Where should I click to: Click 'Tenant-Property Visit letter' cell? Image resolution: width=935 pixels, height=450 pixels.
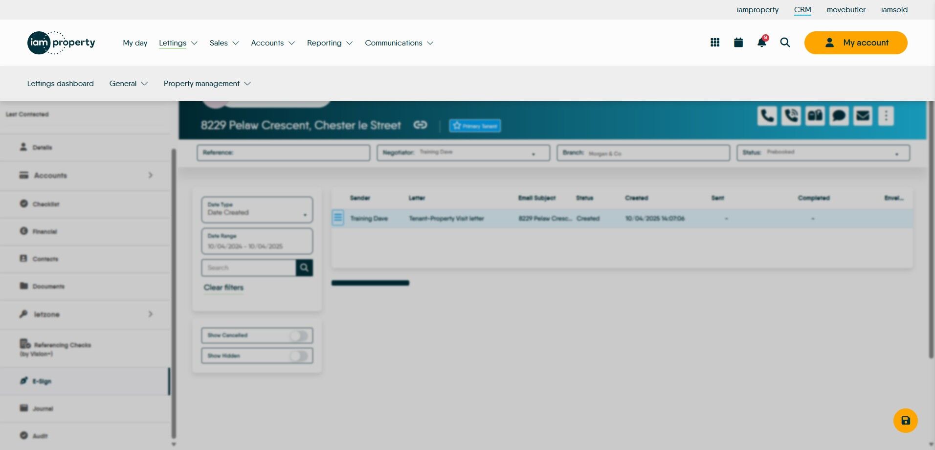446,219
